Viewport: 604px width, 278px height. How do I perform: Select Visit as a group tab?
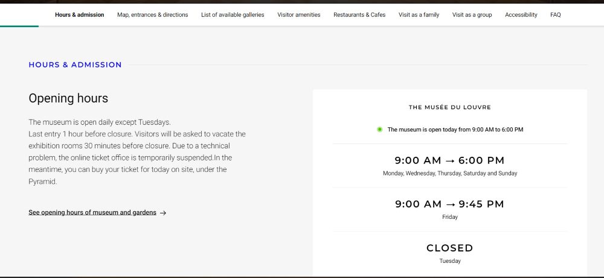point(472,15)
